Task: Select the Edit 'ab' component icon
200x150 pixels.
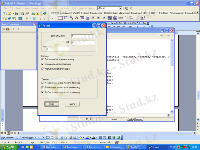Action: click(x=82, y=18)
